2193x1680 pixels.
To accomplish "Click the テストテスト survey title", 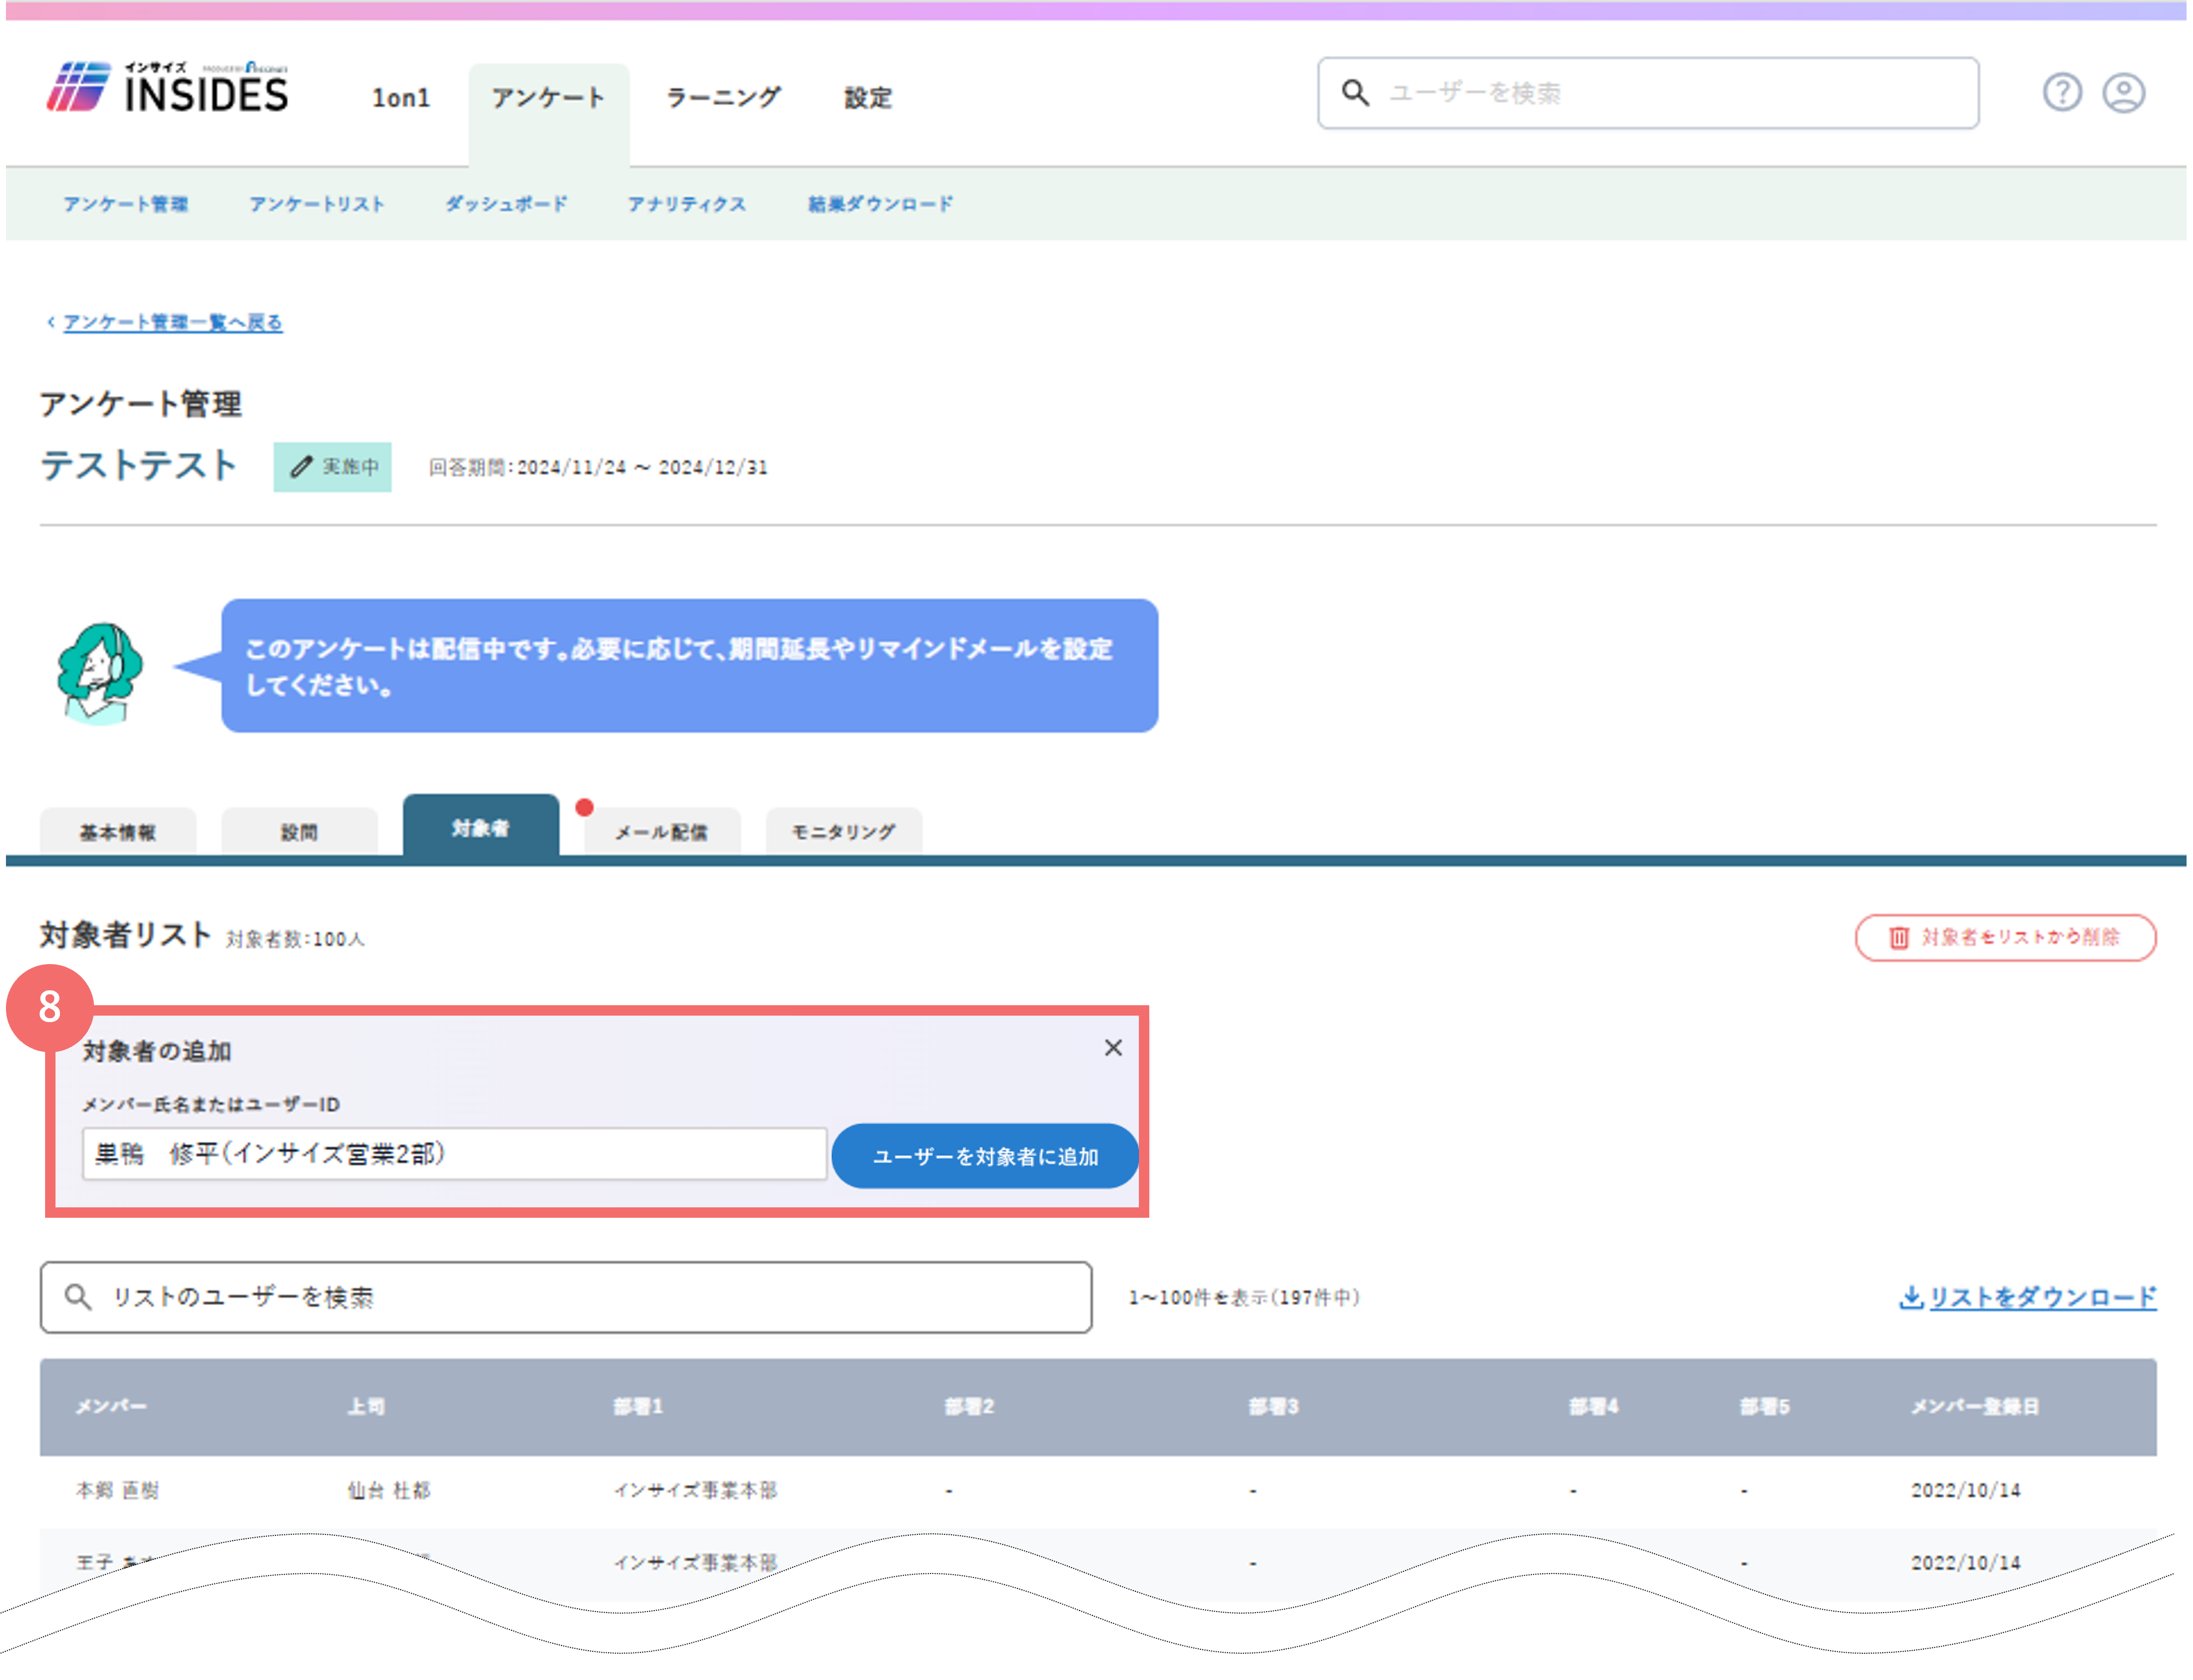I will pos(139,465).
